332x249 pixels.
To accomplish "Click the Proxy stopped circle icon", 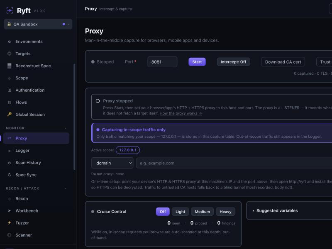I will (98, 101).
